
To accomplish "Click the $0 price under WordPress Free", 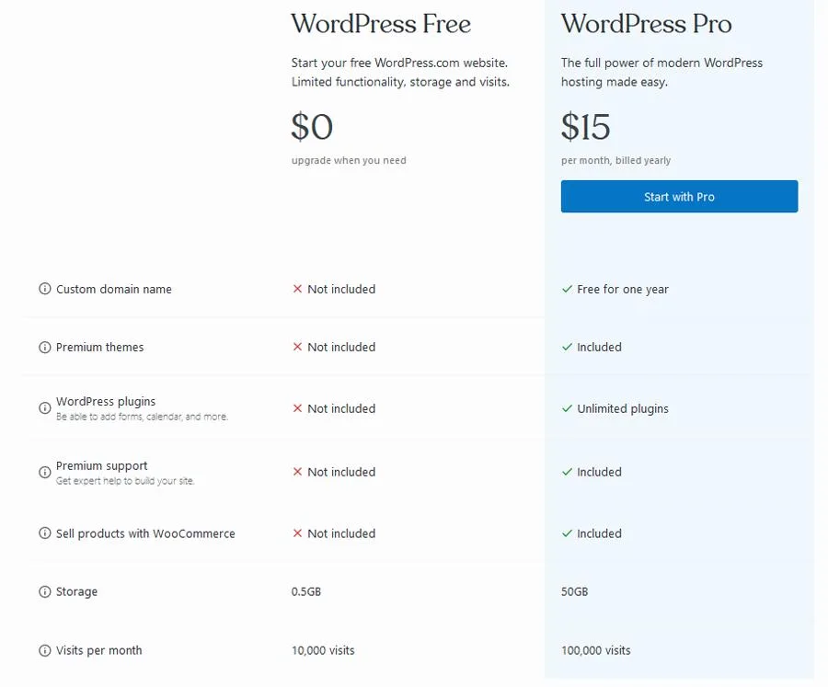I will coord(313,128).
